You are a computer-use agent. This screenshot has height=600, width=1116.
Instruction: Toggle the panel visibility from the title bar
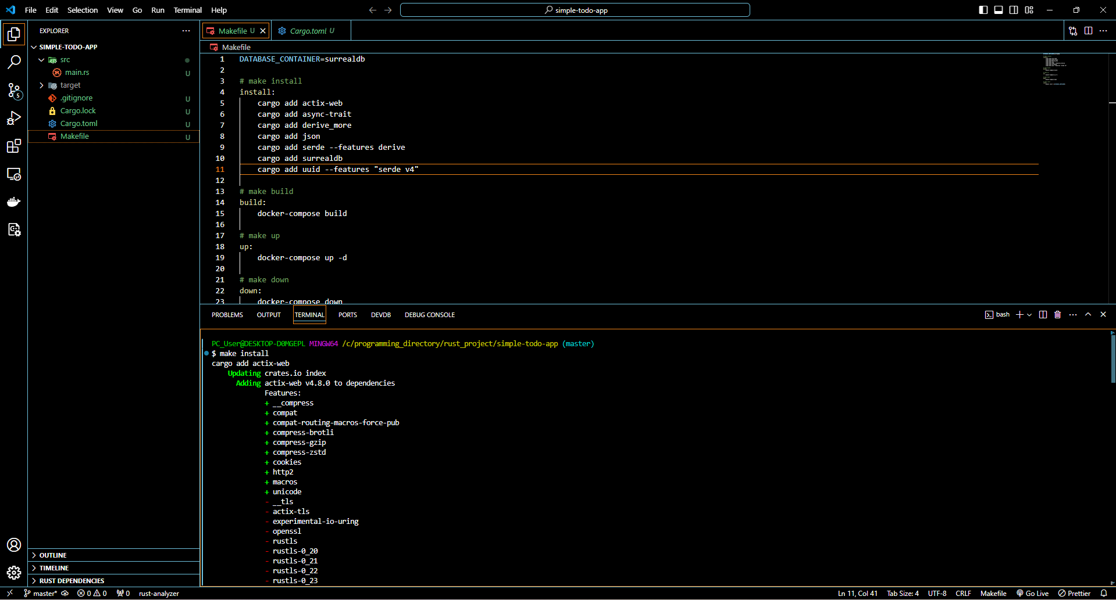[999, 10]
